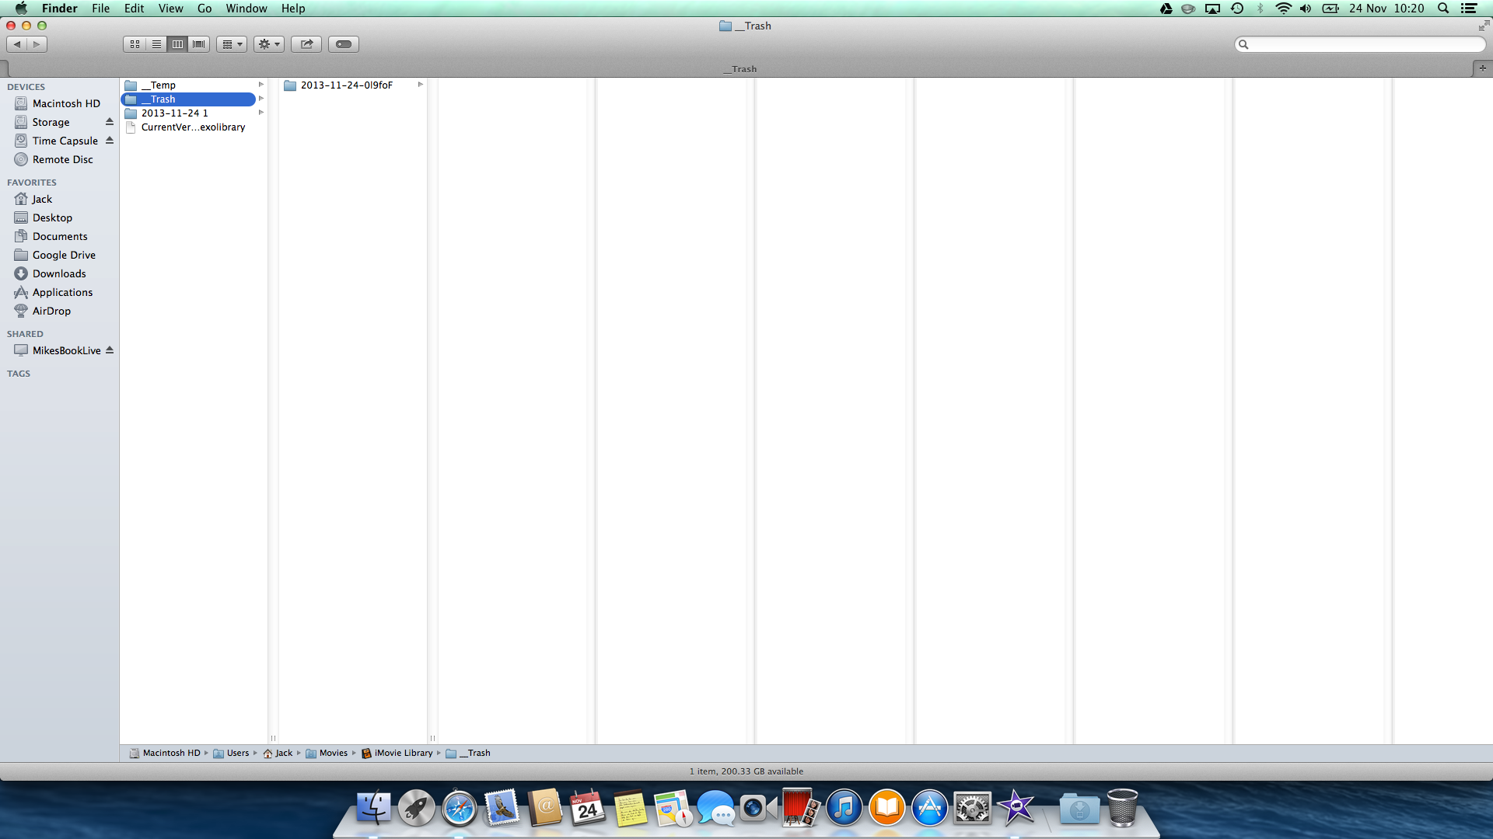Eject the Time Capsule volume
The width and height of the screenshot is (1493, 839).
110,141
